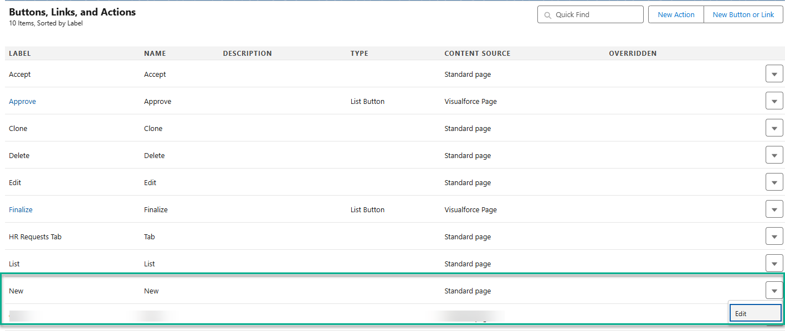This screenshot has width=785, height=331.
Task: Click the Quick Find magnifier icon
Action: coord(548,15)
